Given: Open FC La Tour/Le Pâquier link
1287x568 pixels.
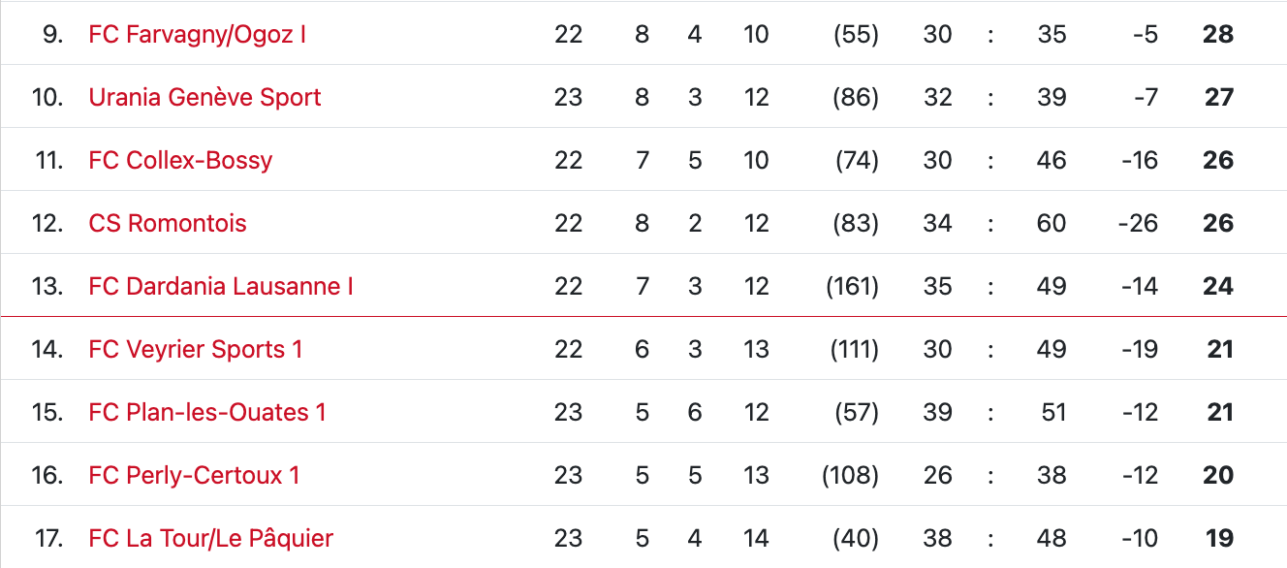Looking at the screenshot, I should click(210, 538).
